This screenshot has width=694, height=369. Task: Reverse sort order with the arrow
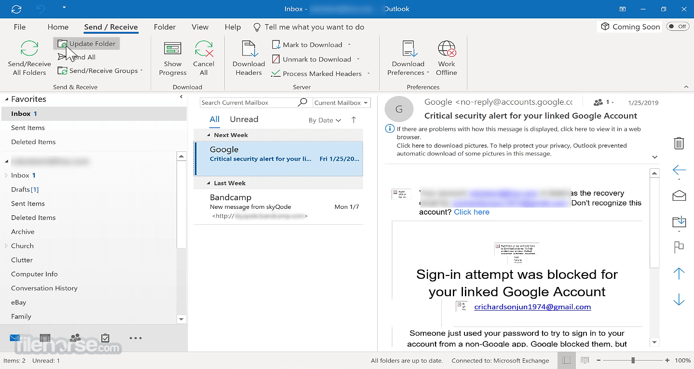tap(354, 120)
